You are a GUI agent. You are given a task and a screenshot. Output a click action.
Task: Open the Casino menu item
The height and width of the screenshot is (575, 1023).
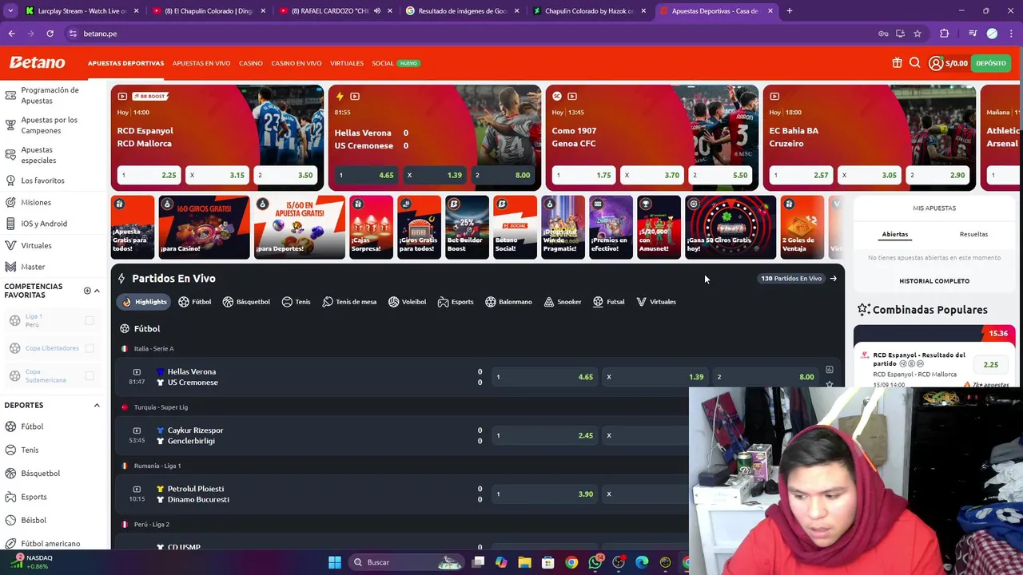tap(251, 63)
